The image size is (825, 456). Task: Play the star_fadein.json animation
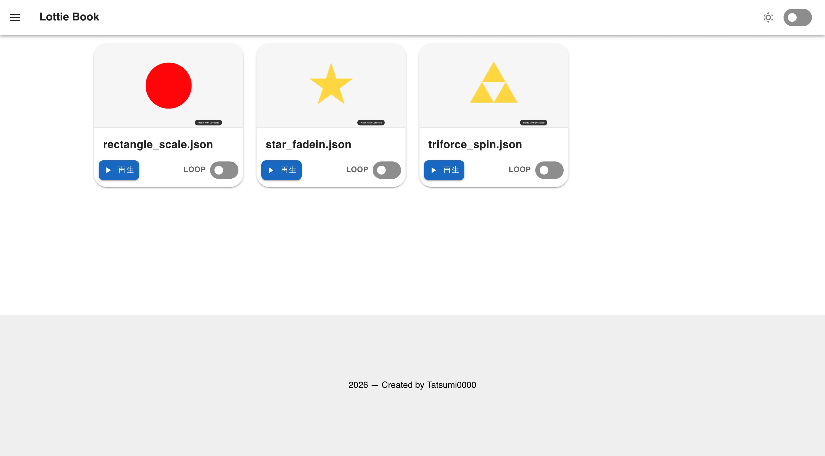pyautogui.click(x=281, y=170)
